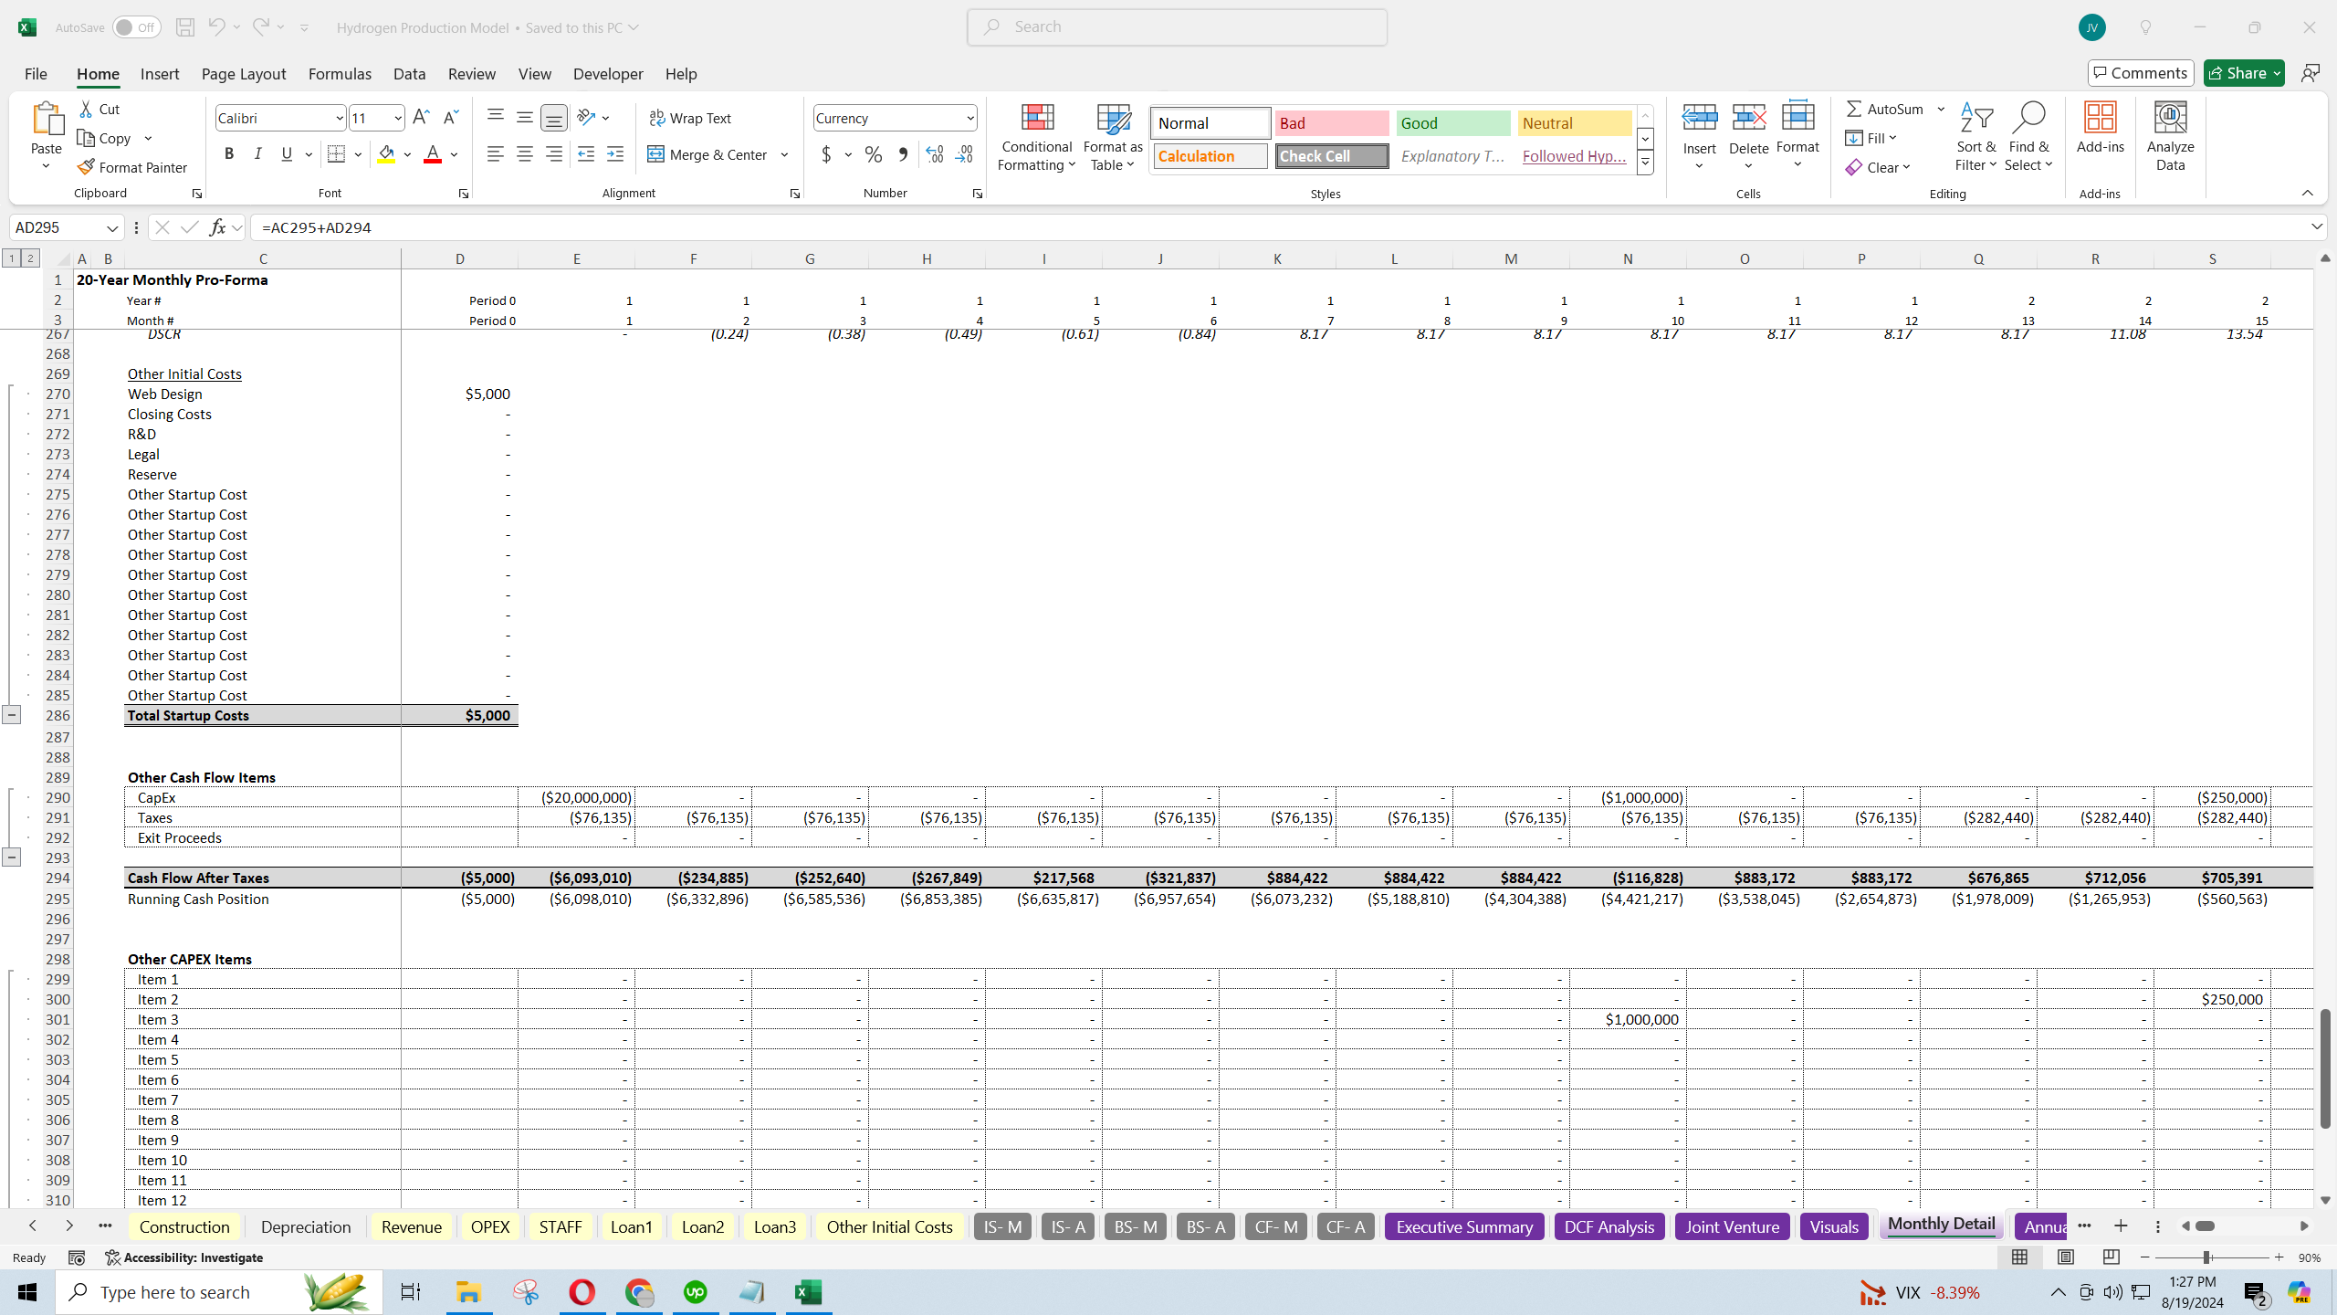The image size is (2337, 1315).
Task: Switch to the DCF Analysis sheet
Action: (1609, 1226)
